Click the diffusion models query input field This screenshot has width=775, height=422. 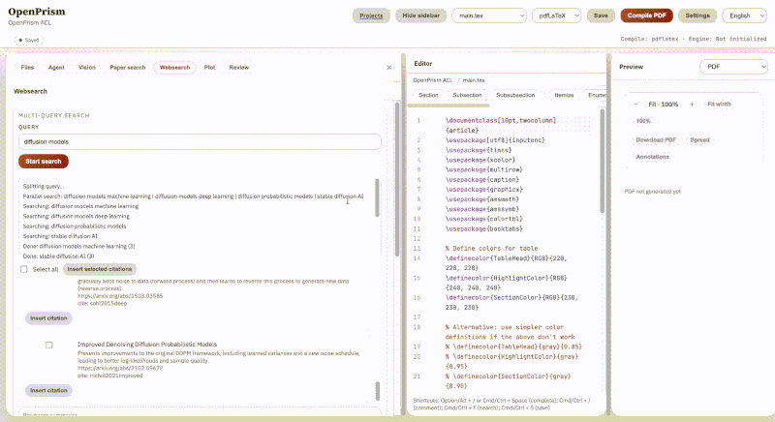pyautogui.click(x=200, y=141)
